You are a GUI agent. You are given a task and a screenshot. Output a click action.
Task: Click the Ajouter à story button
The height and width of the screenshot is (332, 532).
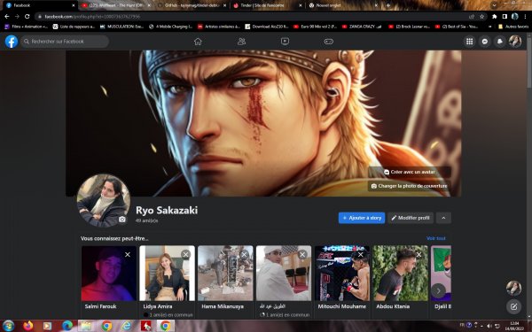362,218
